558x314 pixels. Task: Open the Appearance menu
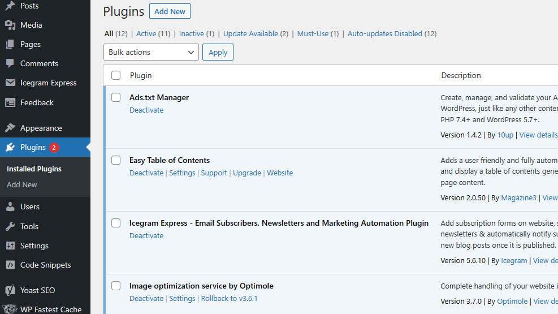click(41, 128)
